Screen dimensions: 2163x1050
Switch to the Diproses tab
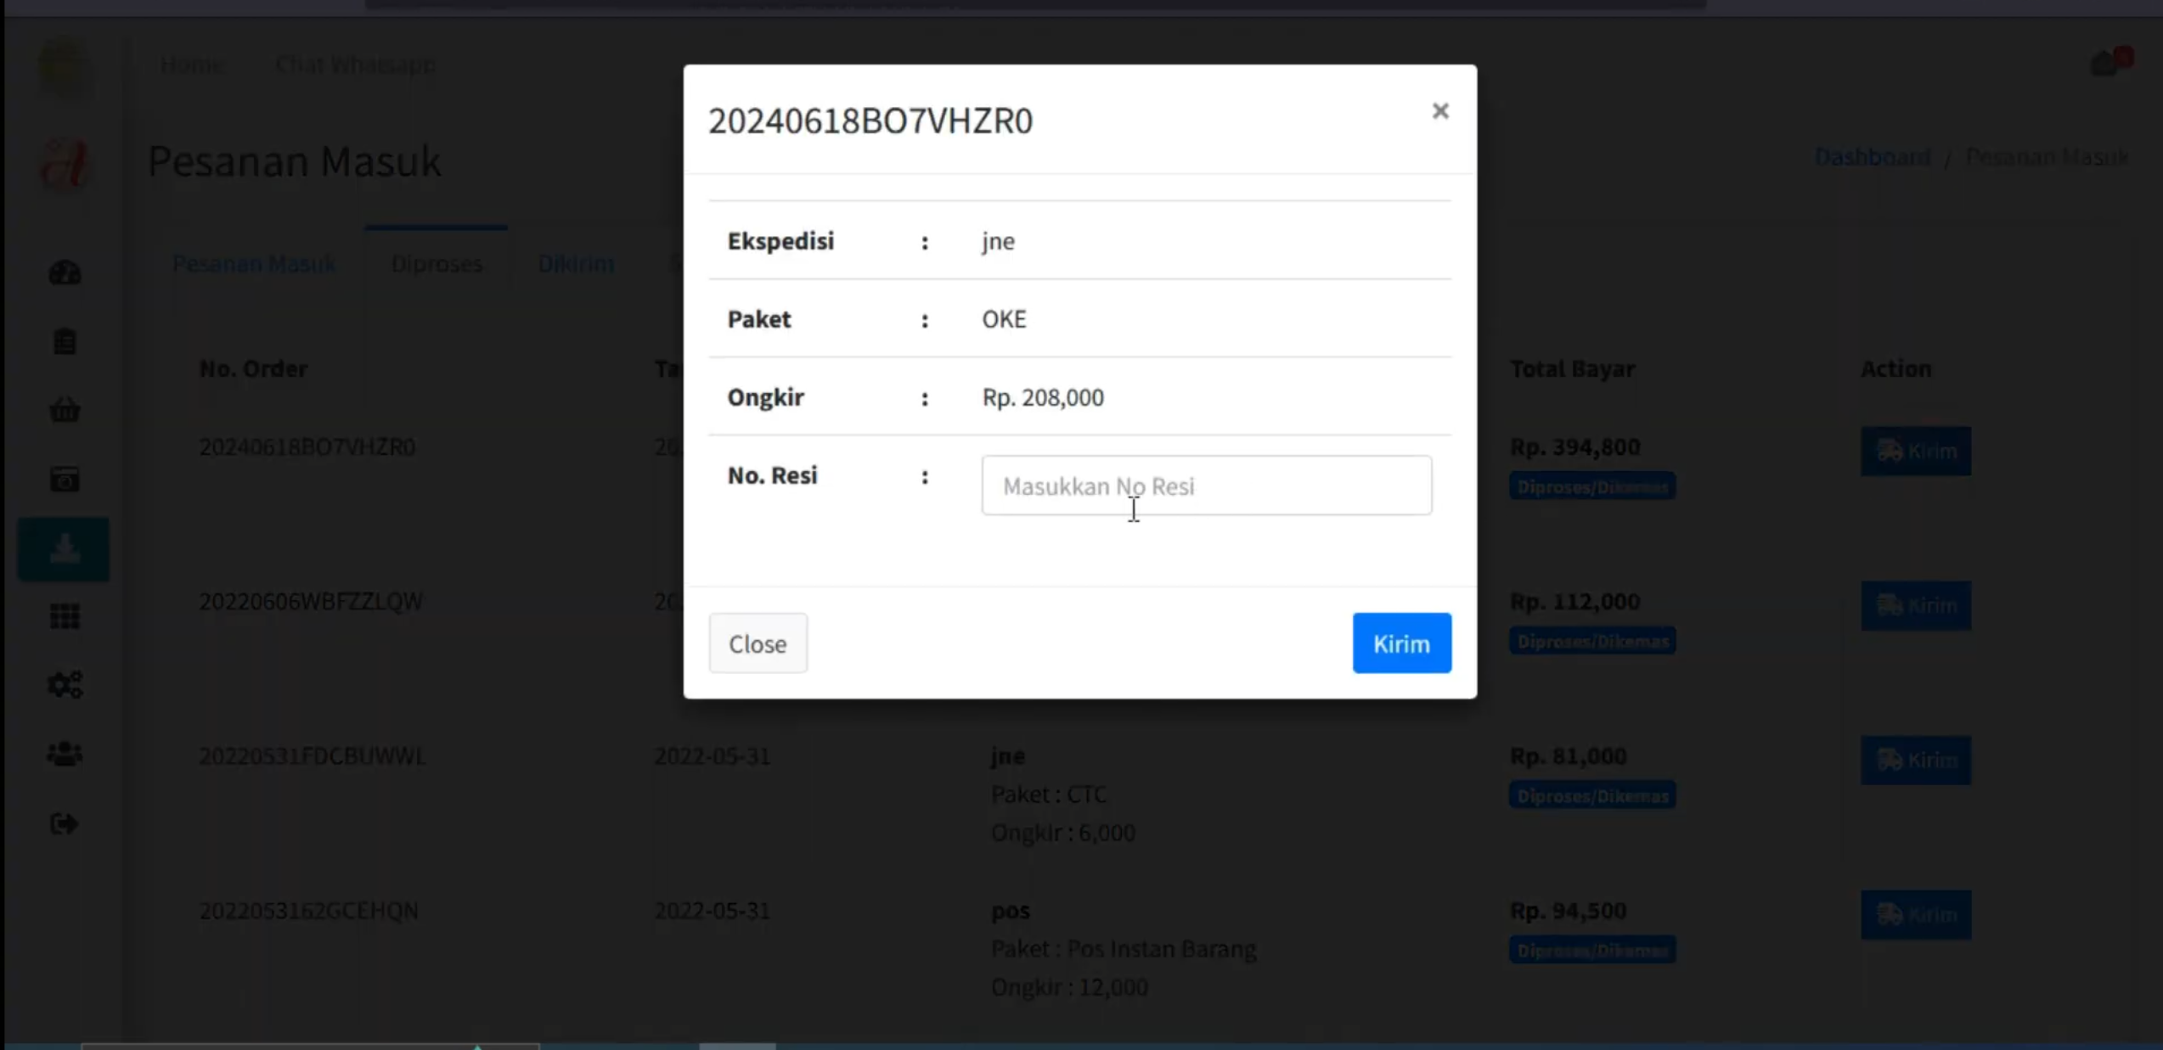pos(437,264)
